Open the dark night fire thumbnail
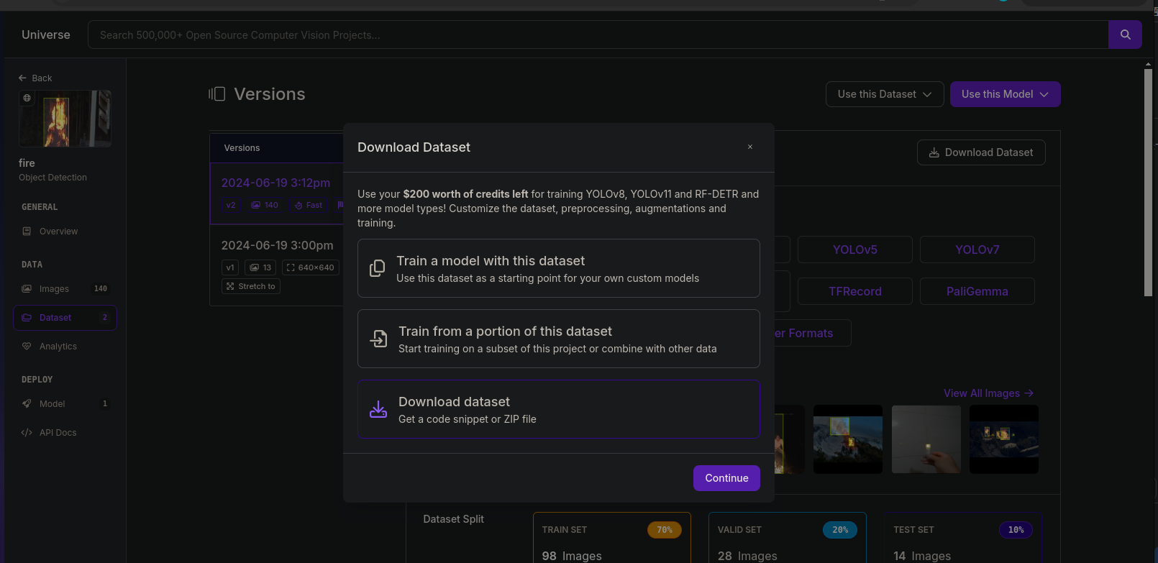 1004,439
